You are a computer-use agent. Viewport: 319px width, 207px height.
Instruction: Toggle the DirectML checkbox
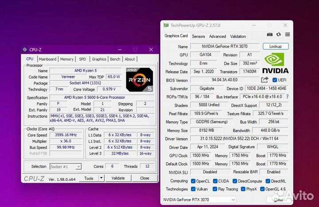pyautogui.click(x=268, y=181)
